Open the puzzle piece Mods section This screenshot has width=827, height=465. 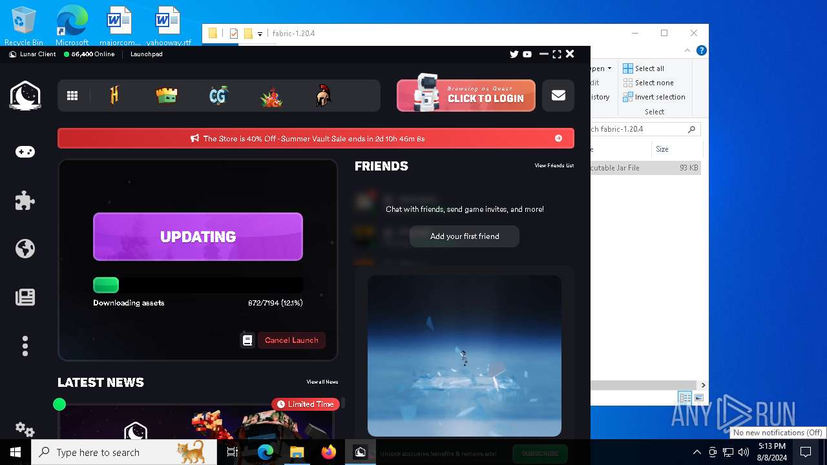pyautogui.click(x=25, y=200)
